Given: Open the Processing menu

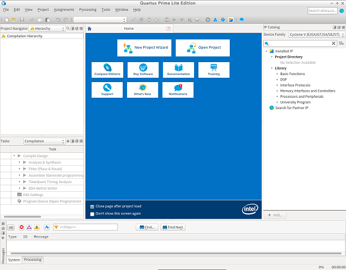Looking at the screenshot, I should point(88,10).
